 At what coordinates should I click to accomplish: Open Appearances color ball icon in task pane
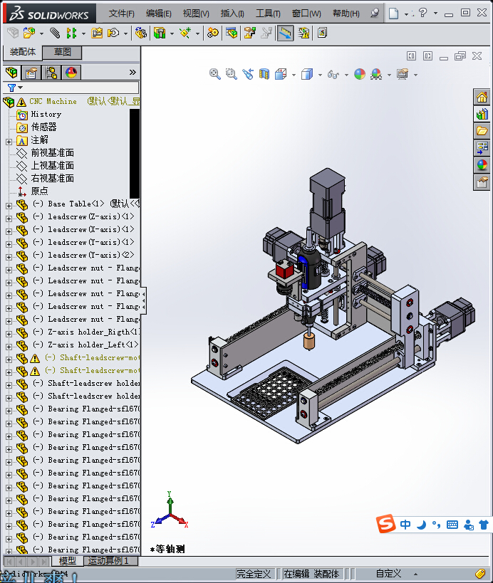(x=482, y=165)
